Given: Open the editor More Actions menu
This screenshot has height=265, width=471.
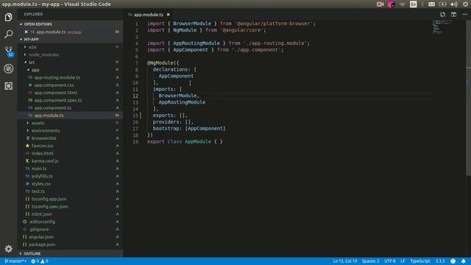Looking at the screenshot, I should pyautogui.click(x=464, y=15).
